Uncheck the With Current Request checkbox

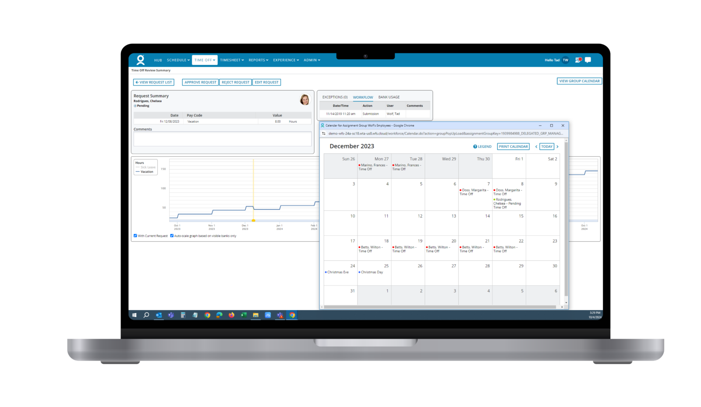135,236
